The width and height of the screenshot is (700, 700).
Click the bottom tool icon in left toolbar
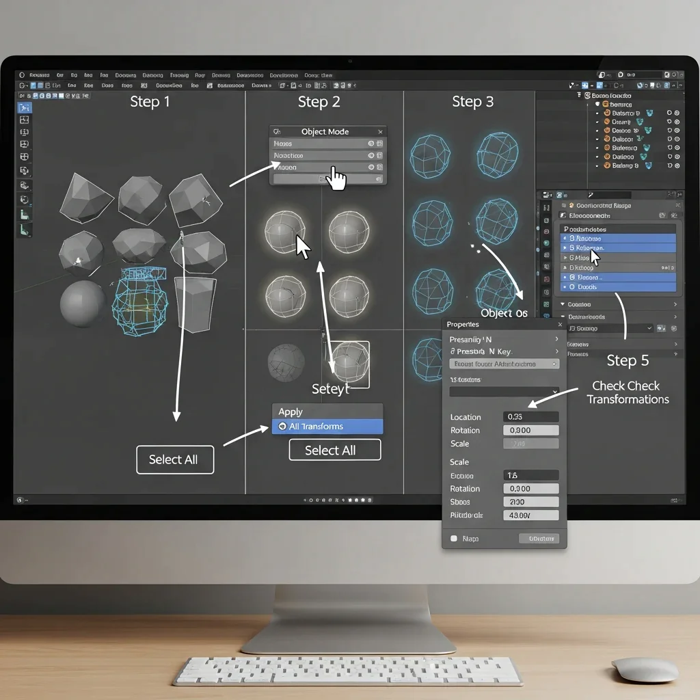pos(25,230)
